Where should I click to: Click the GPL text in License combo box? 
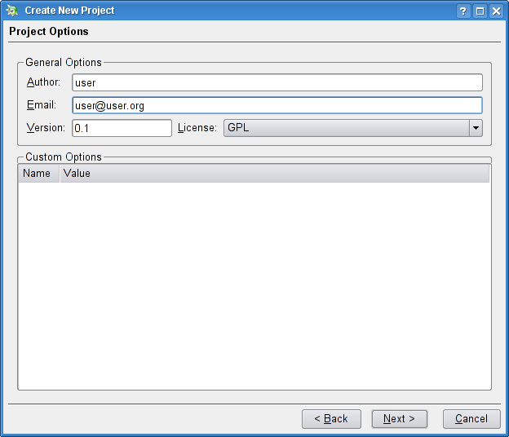pos(238,128)
